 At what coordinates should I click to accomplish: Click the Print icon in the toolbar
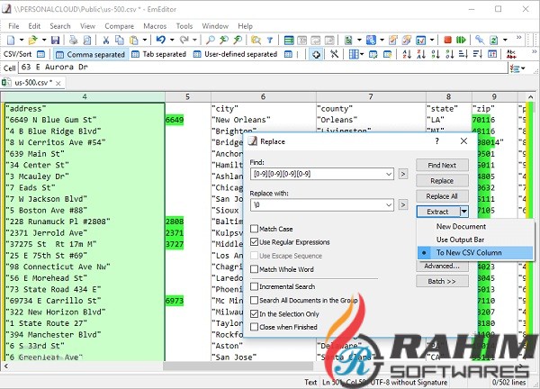click(x=73, y=40)
